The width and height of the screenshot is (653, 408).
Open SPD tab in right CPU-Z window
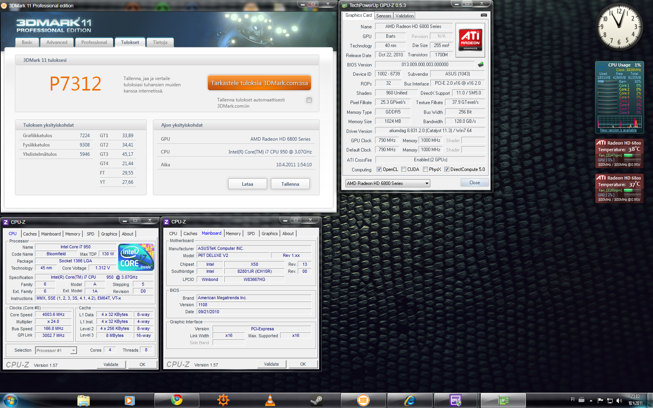(251, 234)
